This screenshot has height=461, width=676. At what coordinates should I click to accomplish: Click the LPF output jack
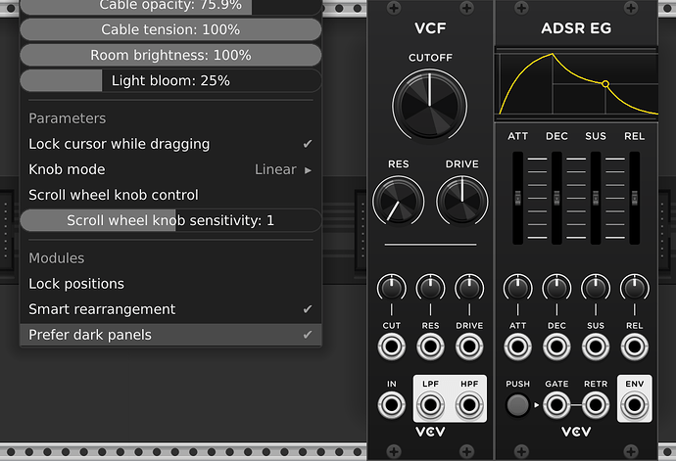coord(430,405)
